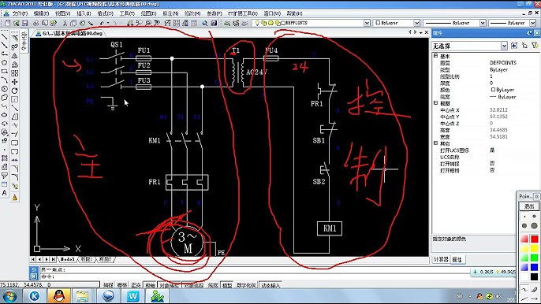Viewport: 541px width, 304px height.
Task: Click the Print icon in toolbar
Action: (x=36, y=23)
